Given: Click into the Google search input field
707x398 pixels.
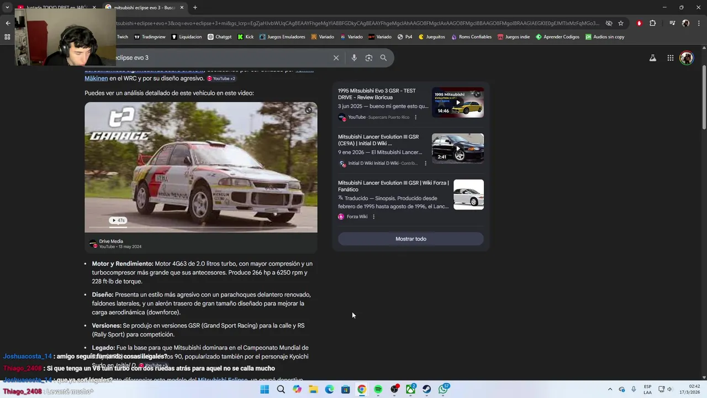Looking at the screenshot, I should pyautogui.click(x=221, y=57).
